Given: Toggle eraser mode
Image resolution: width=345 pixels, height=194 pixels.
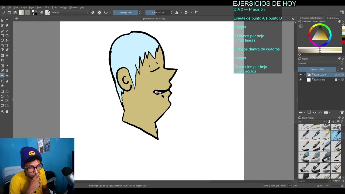Looking at the screenshot, I should pos(93,12).
